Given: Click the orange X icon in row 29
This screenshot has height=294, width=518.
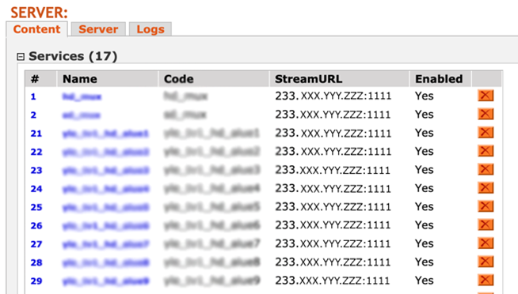Looking at the screenshot, I should tap(486, 280).
